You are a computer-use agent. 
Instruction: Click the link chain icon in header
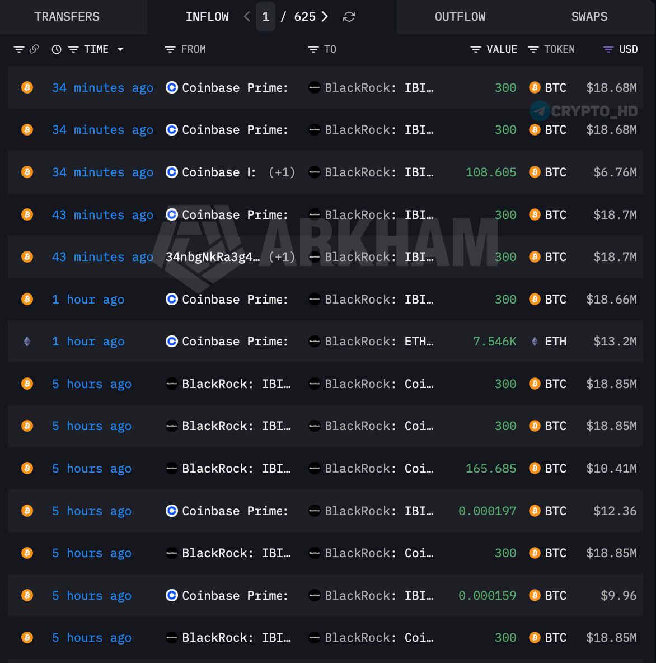click(34, 49)
